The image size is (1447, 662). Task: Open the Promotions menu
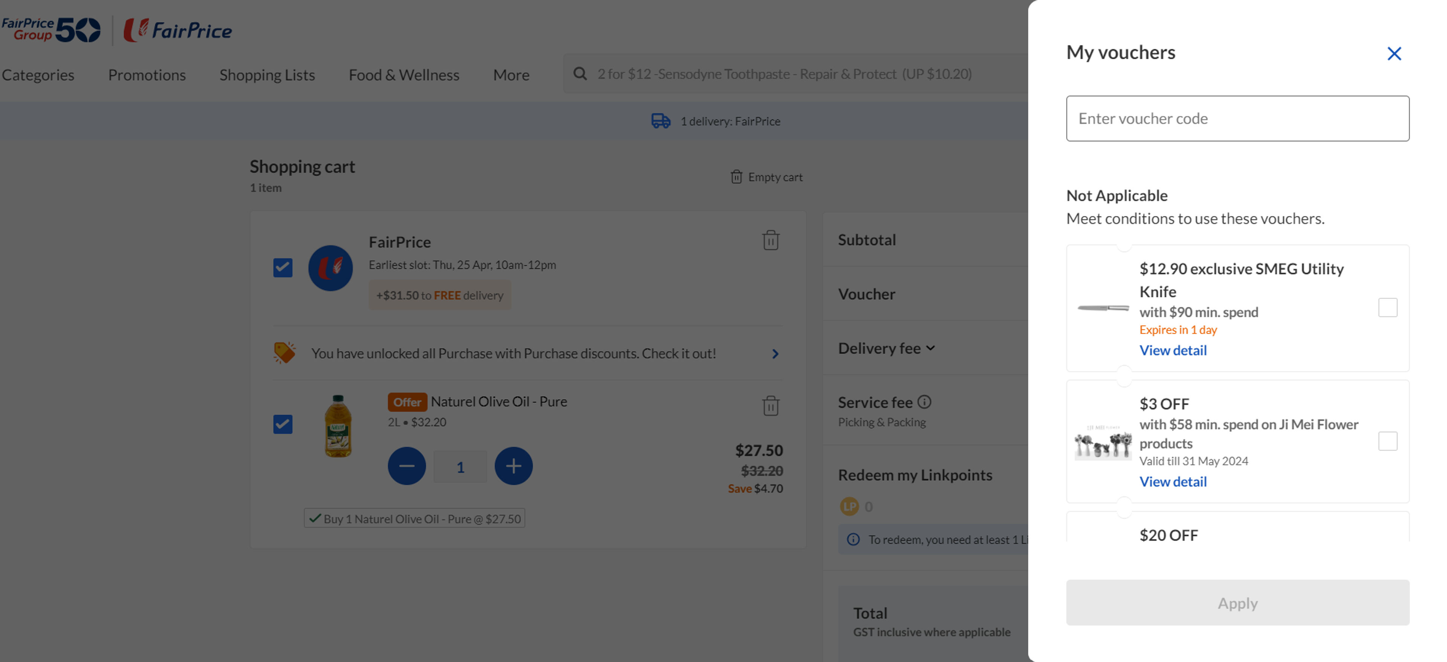click(147, 75)
